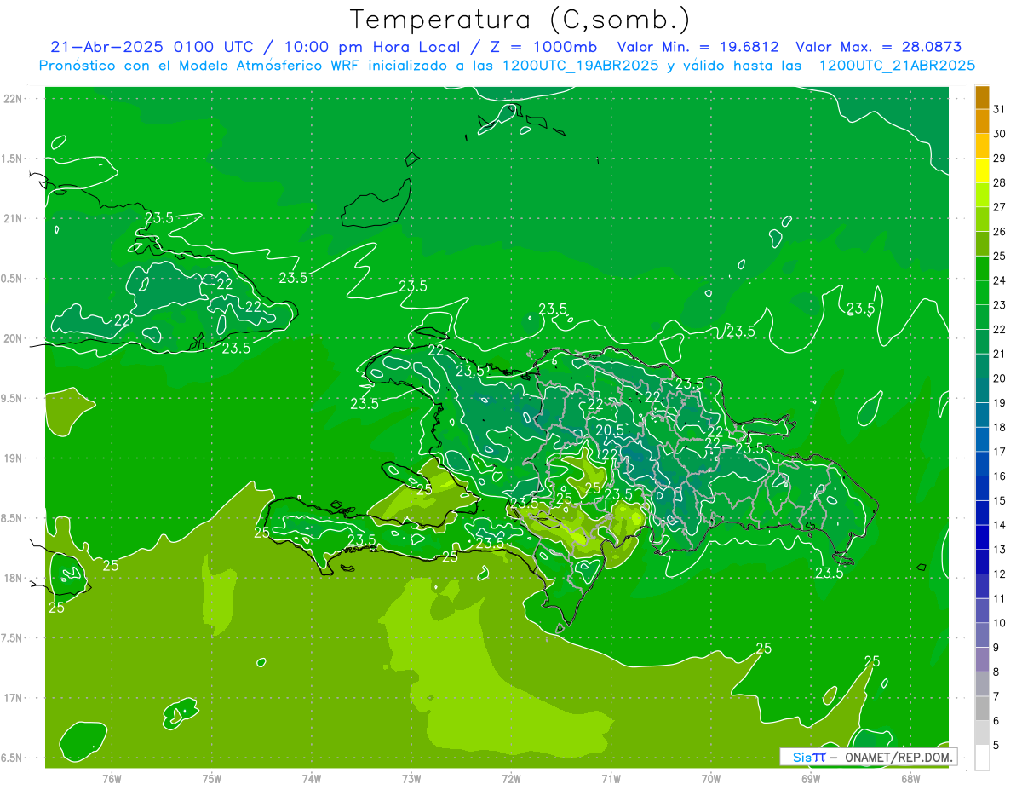Click the dark orange swatch above colorbar 31

point(982,97)
